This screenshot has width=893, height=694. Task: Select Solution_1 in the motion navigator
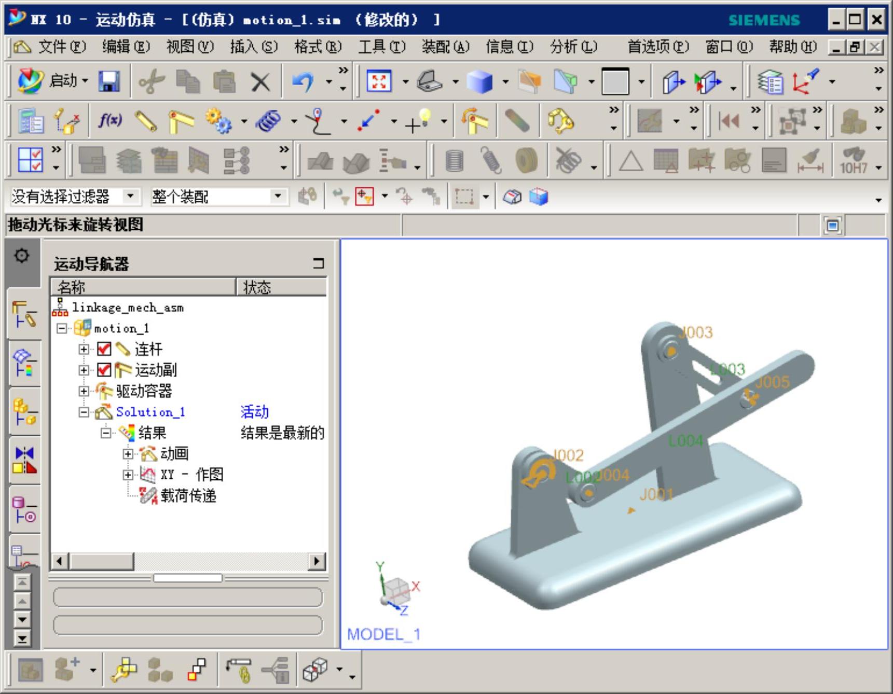tap(150, 412)
